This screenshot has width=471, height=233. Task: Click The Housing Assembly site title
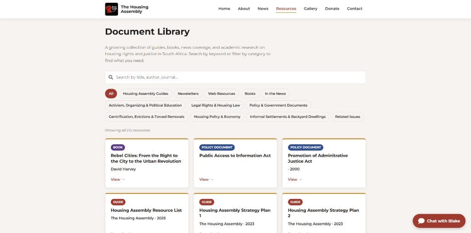(135, 9)
